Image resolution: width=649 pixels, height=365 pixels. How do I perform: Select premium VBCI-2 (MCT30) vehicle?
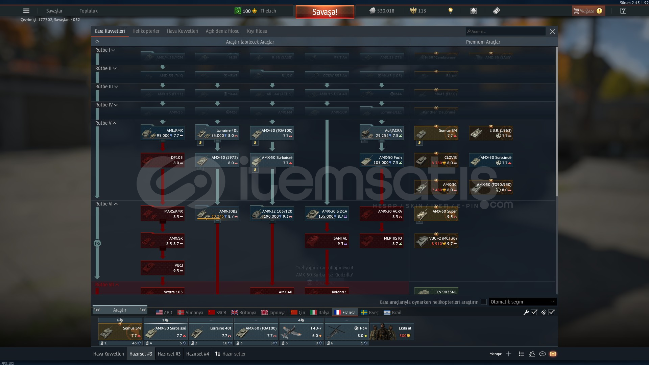436,241
